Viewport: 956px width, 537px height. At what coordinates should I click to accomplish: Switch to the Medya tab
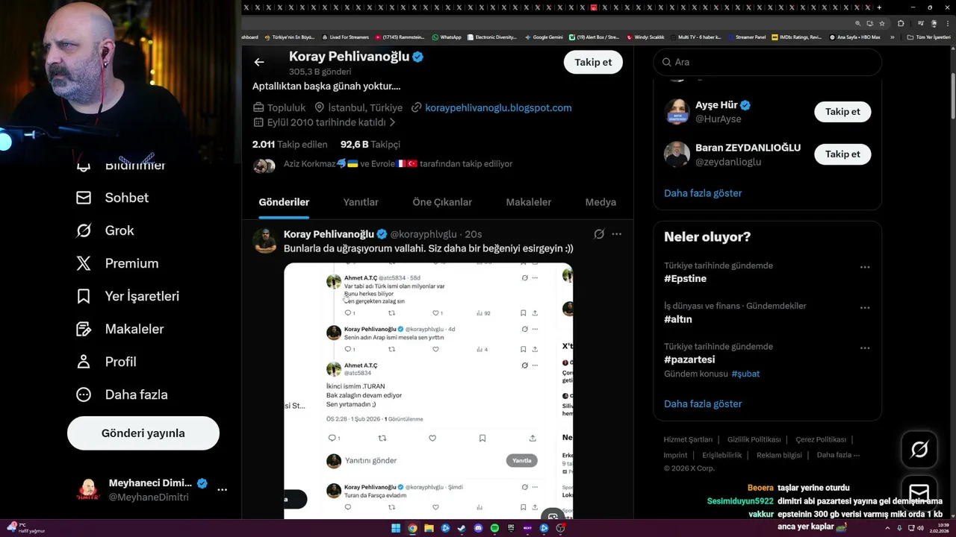pos(600,202)
